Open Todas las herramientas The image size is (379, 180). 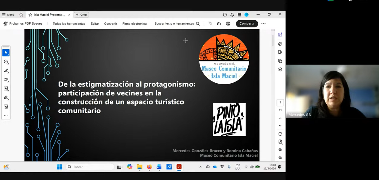point(69,24)
